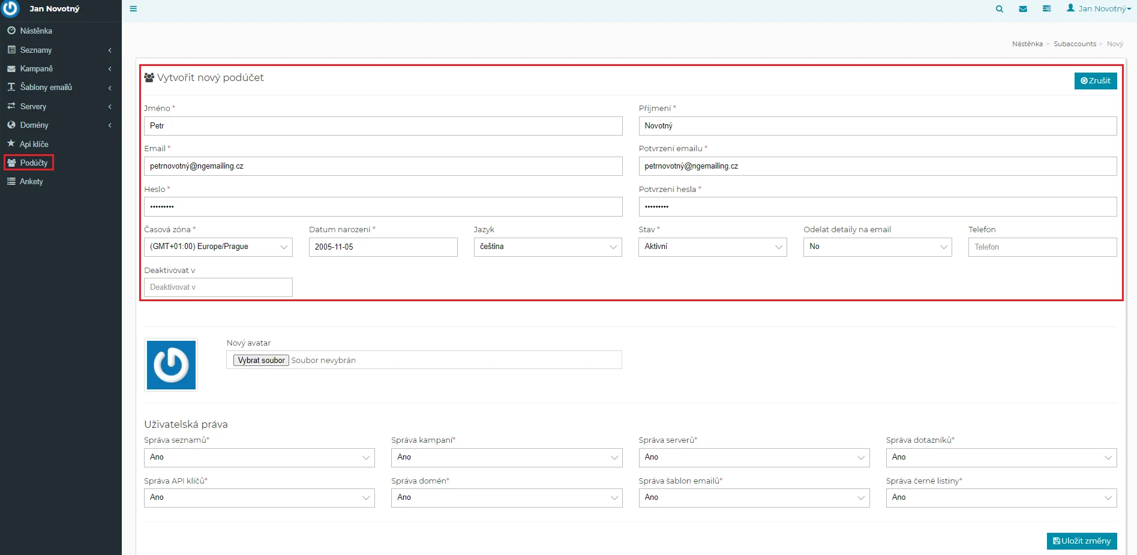Click the hamburger menu toggle icon
This screenshot has height=555, width=1137.
coord(133,9)
